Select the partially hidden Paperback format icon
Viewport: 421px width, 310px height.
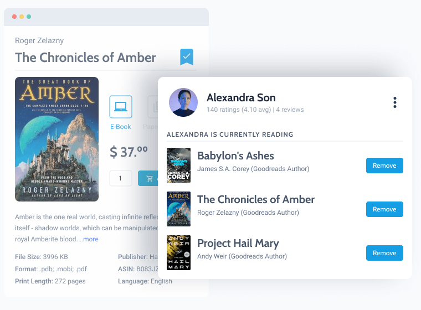153,106
